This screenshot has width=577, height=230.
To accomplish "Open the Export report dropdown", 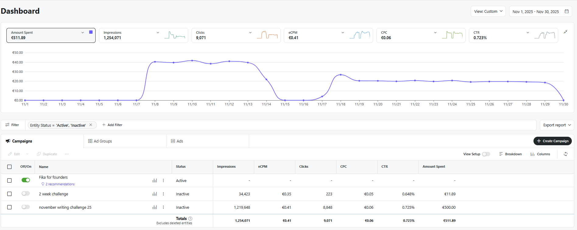I will click(x=557, y=125).
